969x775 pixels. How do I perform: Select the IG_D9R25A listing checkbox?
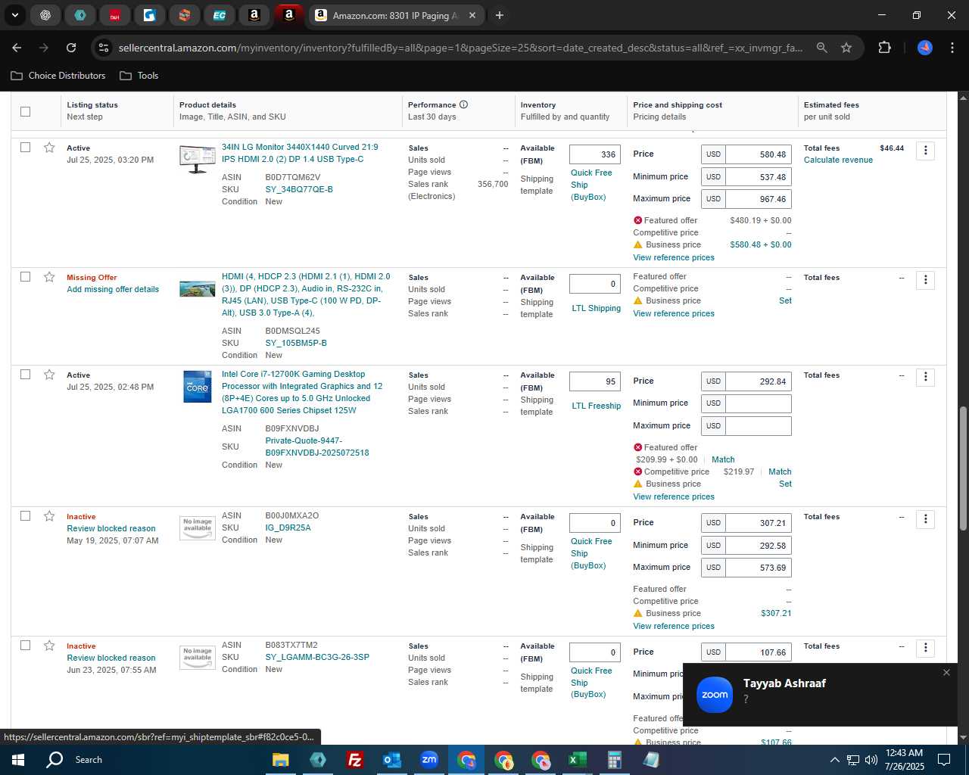pos(25,515)
